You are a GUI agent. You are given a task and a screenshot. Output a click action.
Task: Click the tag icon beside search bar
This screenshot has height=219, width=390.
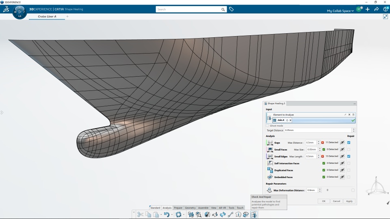231,9
